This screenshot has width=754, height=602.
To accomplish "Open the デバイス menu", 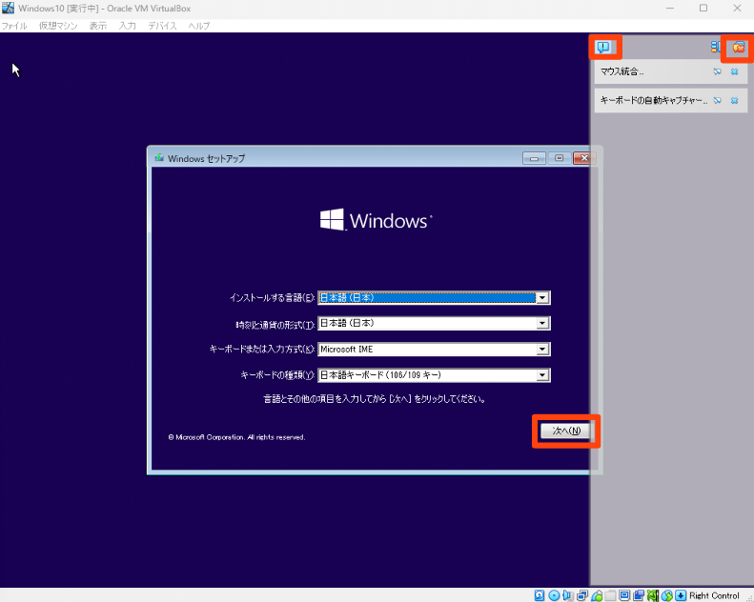I will point(163,26).
